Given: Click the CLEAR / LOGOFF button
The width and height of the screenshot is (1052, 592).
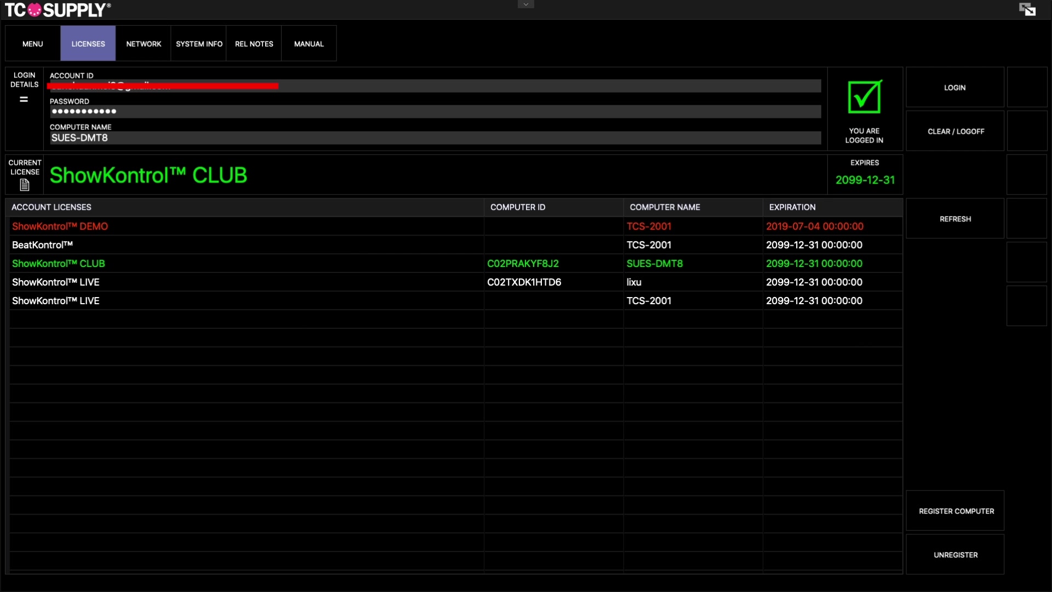Looking at the screenshot, I should [955, 131].
